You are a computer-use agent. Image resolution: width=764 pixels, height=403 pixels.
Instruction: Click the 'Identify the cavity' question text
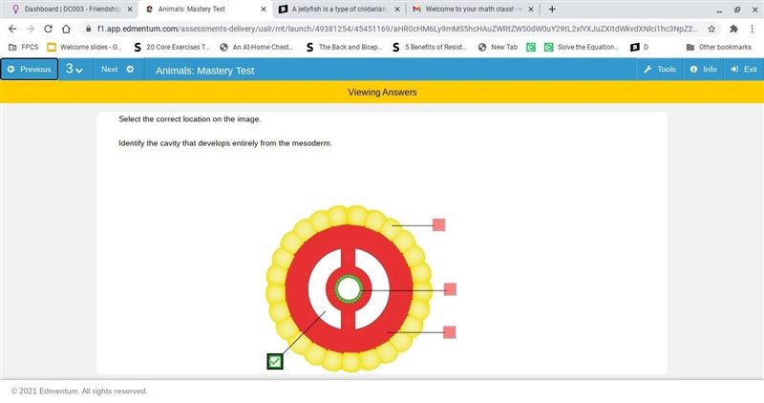(225, 143)
